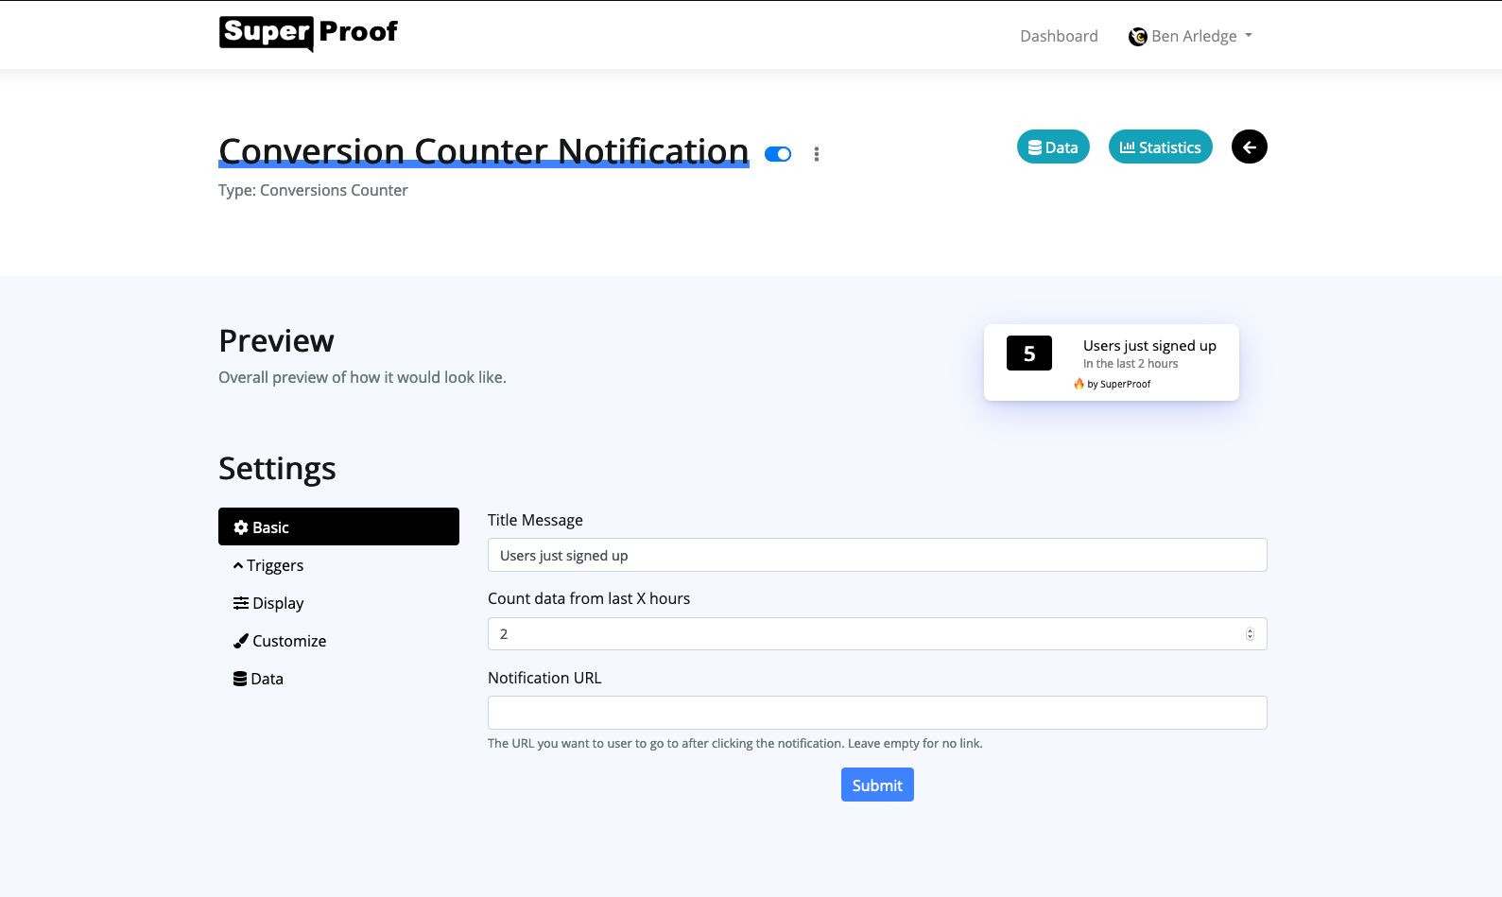Toggle the switch next to the notification title
This screenshot has height=897, width=1502.
(777, 153)
